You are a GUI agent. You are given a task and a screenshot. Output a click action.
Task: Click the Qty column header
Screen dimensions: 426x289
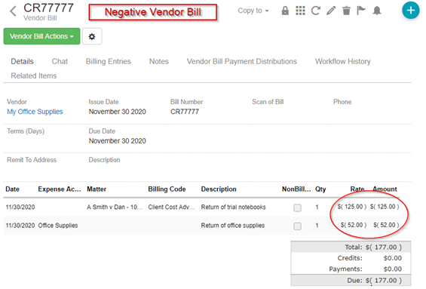(x=320, y=189)
